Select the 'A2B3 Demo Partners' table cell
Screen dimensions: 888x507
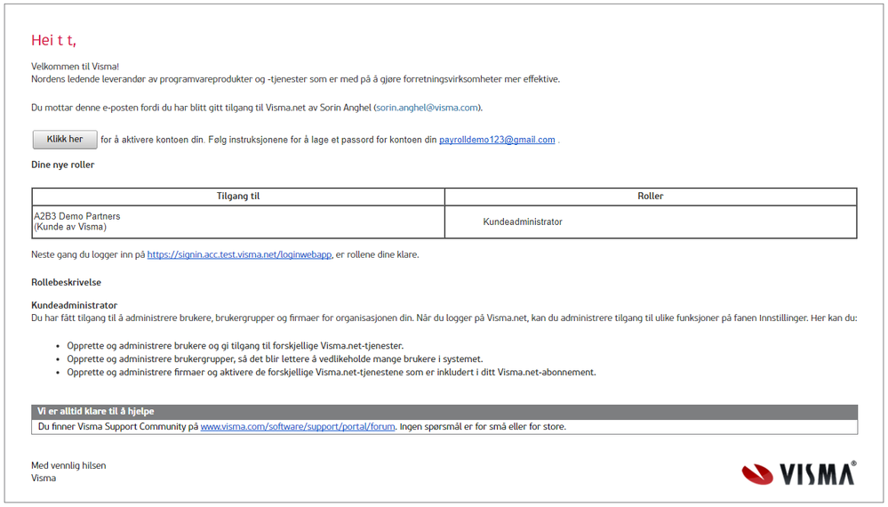(238, 221)
